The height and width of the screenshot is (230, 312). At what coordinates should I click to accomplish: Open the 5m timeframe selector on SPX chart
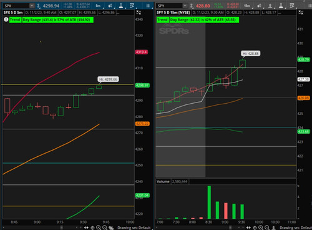(98, 6)
